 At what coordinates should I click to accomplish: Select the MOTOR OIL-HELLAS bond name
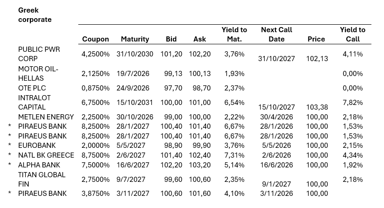pyautogui.click(x=38, y=74)
